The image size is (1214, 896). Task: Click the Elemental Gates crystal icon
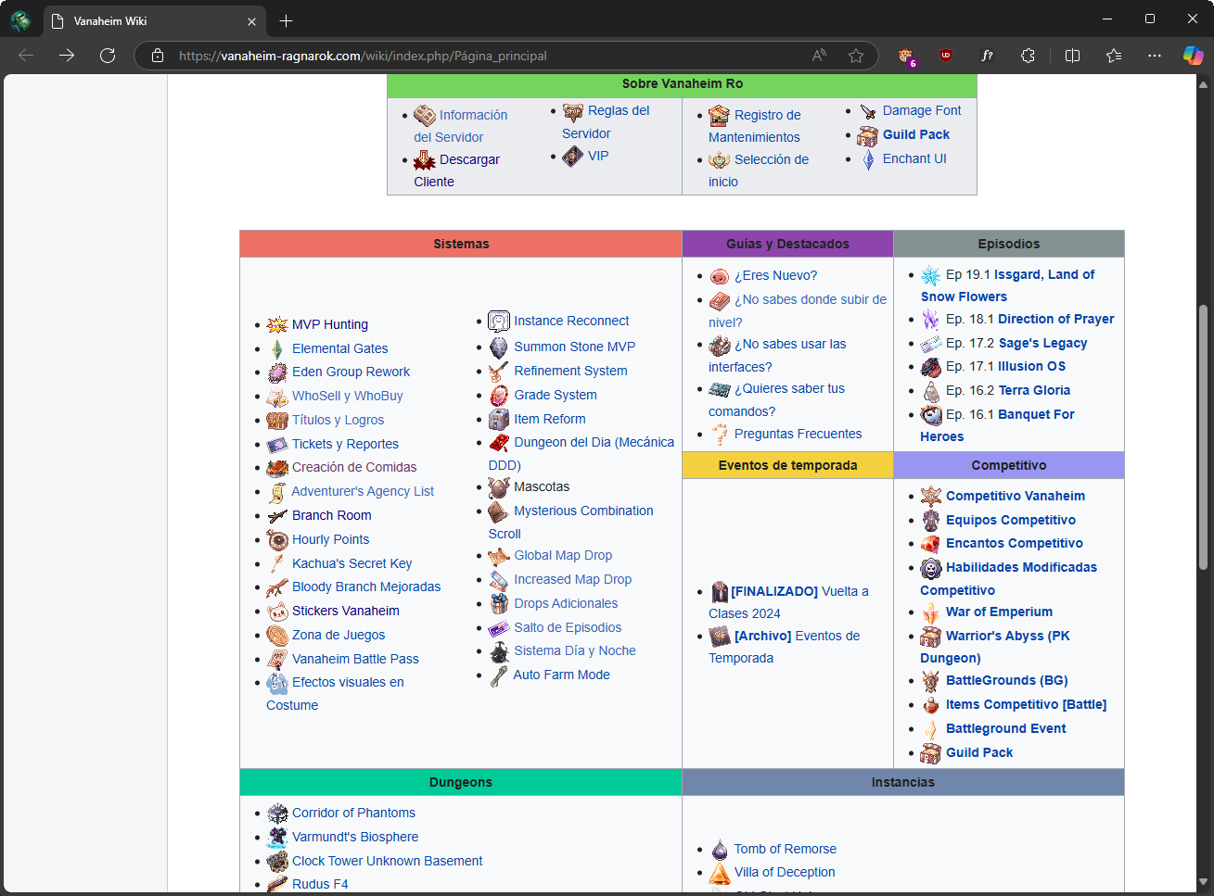[277, 348]
